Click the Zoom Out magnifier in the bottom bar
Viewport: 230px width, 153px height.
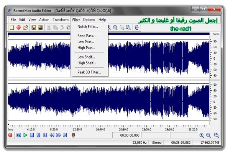[208, 135]
